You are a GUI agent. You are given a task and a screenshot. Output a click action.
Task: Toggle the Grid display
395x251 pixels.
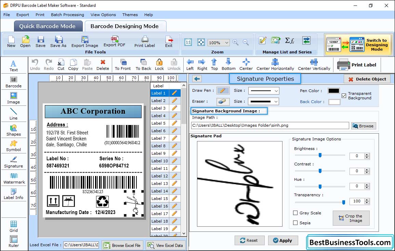14,226
